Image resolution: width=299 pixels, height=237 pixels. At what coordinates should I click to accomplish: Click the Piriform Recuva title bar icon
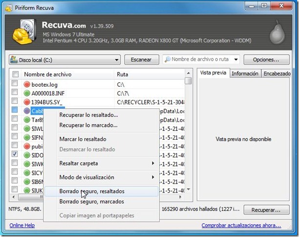9,8
